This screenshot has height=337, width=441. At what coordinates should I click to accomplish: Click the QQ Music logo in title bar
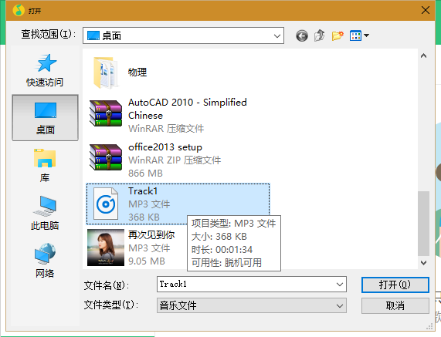coord(19,10)
